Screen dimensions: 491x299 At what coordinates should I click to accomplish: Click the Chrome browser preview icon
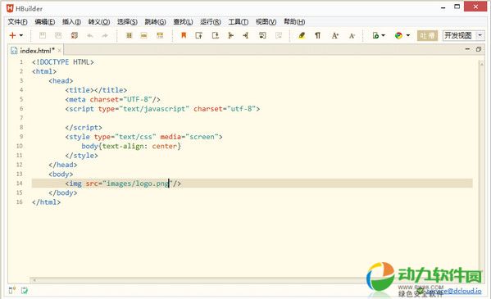click(x=398, y=35)
